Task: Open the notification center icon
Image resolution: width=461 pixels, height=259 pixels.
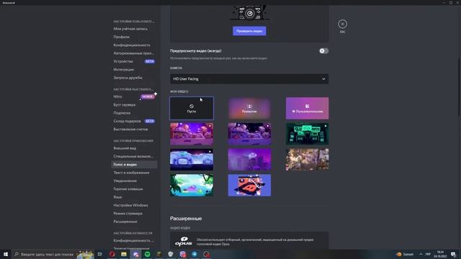Action: (453, 254)
